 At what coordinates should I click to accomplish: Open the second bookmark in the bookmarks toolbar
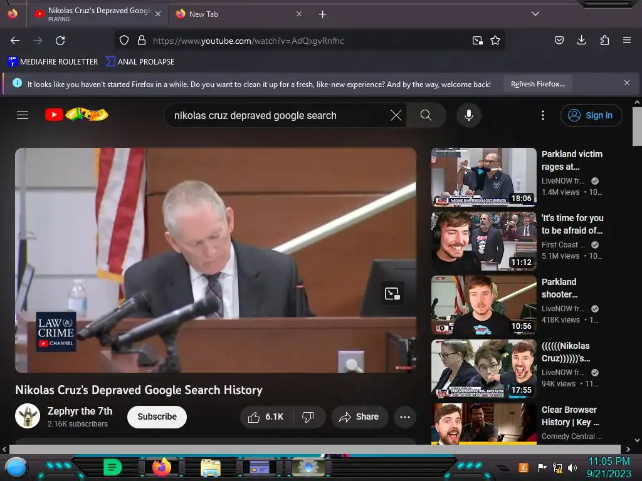140,62
